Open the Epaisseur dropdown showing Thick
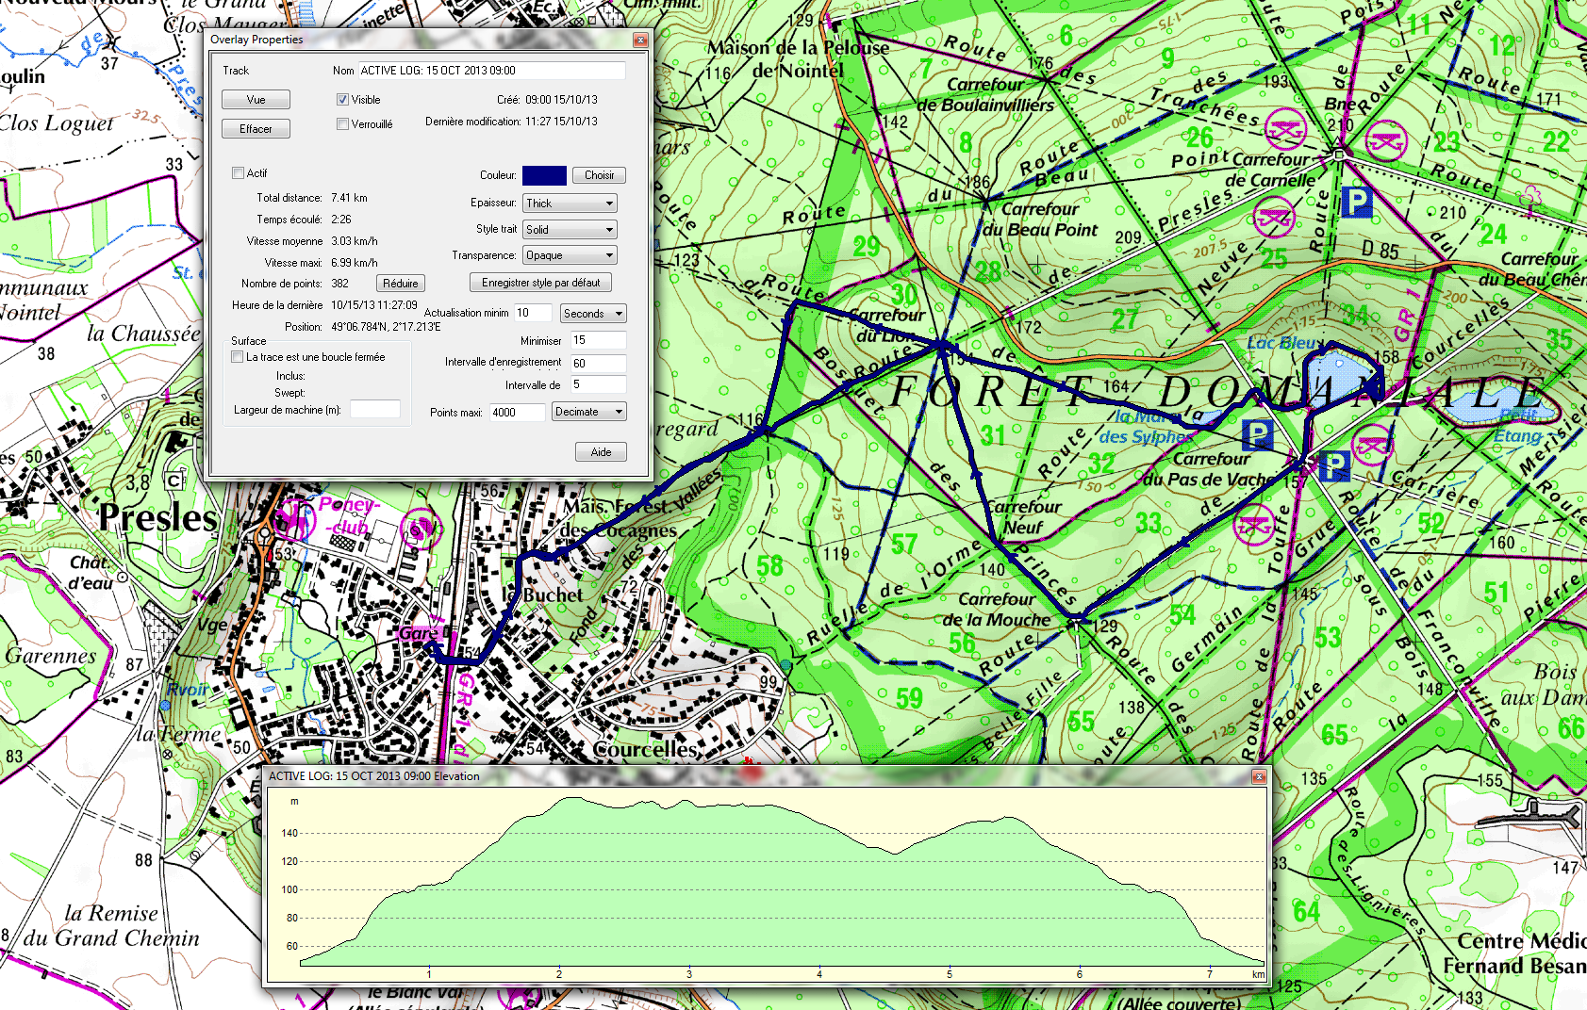The height and width of the screenshot is (1010, 1587). click(x=570, y=204)
